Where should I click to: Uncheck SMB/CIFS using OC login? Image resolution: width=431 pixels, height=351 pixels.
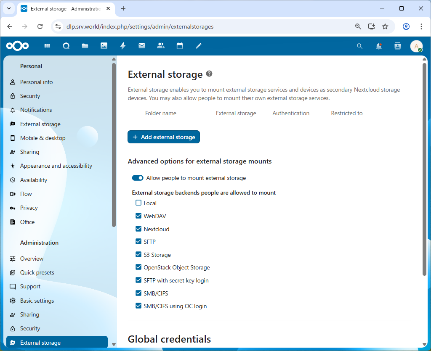point(138,306)
